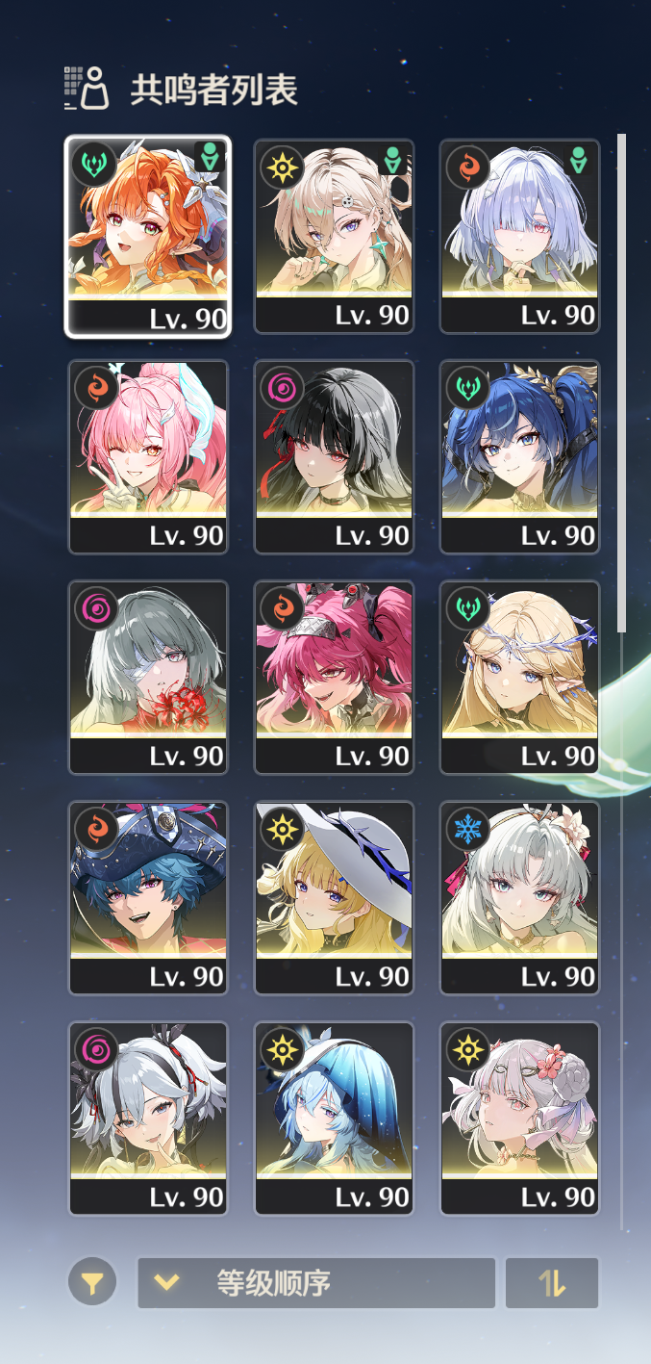Click the dropdown chevron beside 等级顺序
Screen dimensions: 651x1364
click(167, 1282)
